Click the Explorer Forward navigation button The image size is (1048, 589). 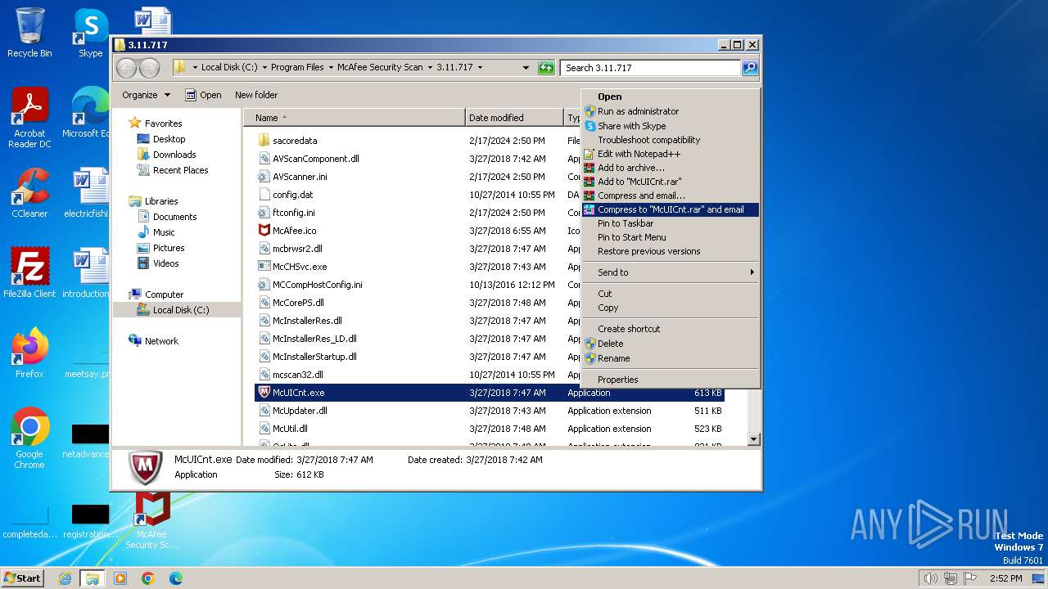[x=148, y=68]
